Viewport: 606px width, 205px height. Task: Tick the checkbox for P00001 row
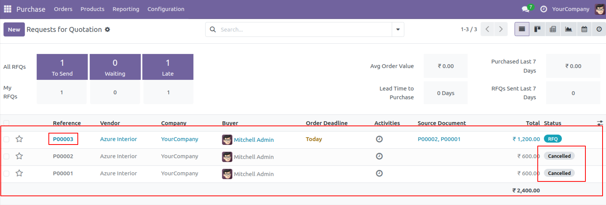tap(6, 173)
